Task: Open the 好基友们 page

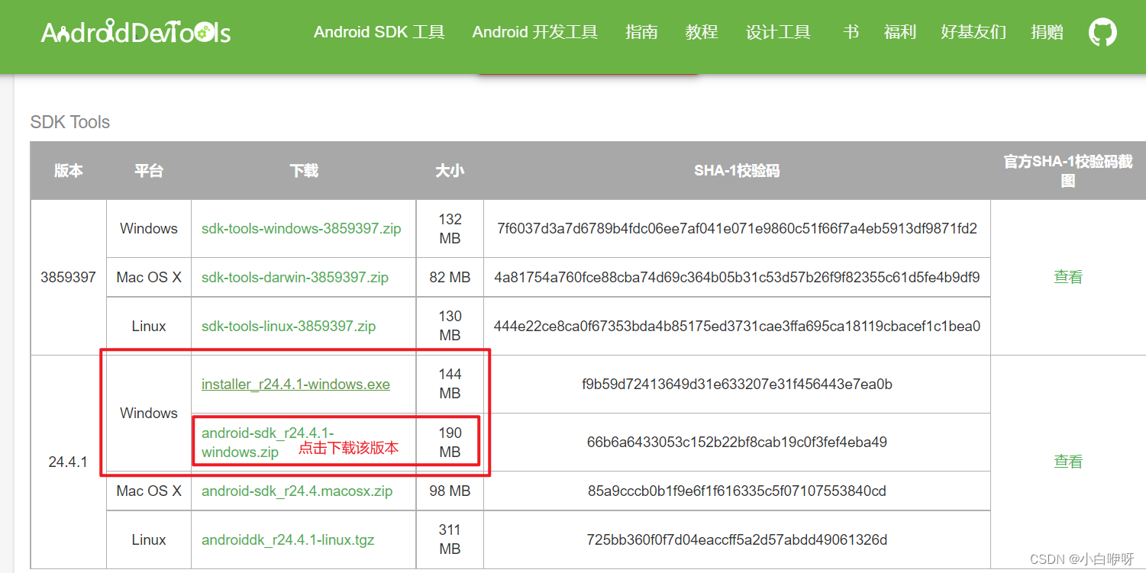Action: [x=973, y=32]
